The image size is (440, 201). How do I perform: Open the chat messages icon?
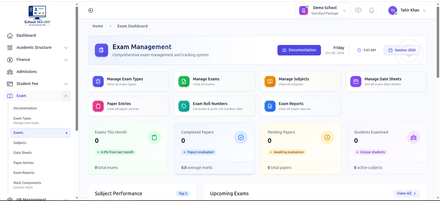358,10
